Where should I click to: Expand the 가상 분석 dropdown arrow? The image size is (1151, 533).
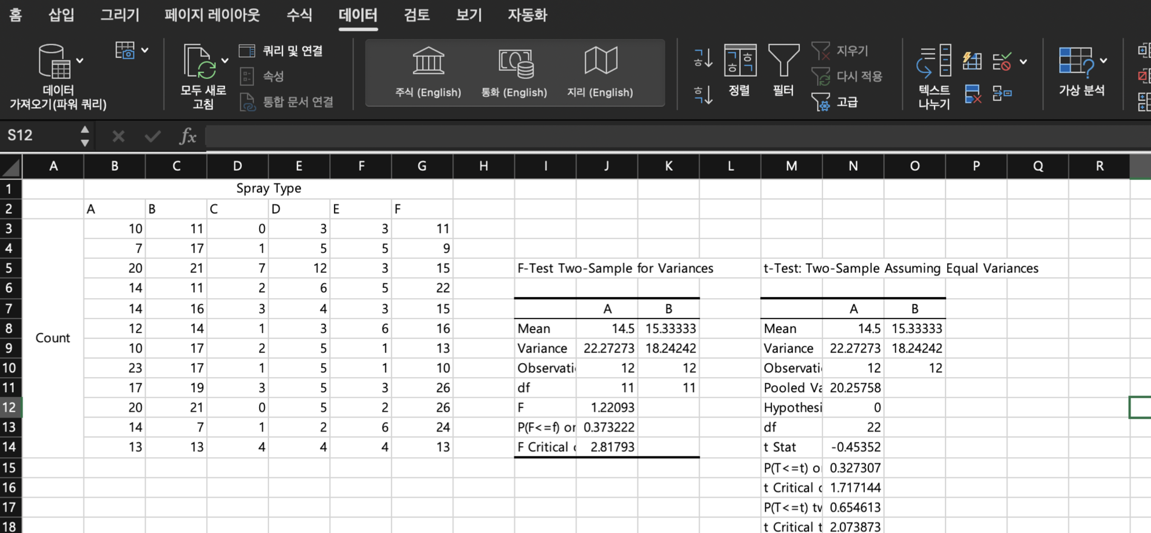[x=1103, y=61]
